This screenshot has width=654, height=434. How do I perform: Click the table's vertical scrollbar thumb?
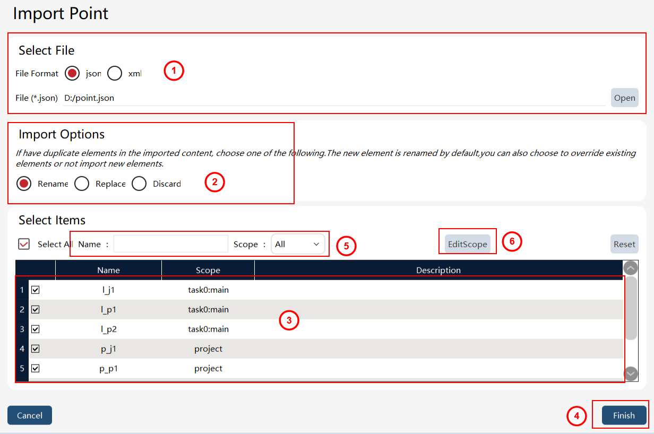(631, 308)
